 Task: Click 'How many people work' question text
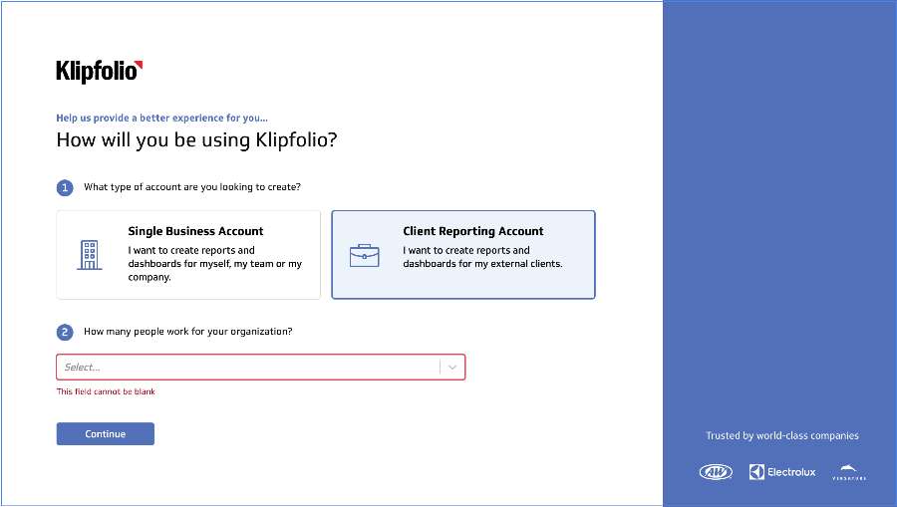(188, 332)
